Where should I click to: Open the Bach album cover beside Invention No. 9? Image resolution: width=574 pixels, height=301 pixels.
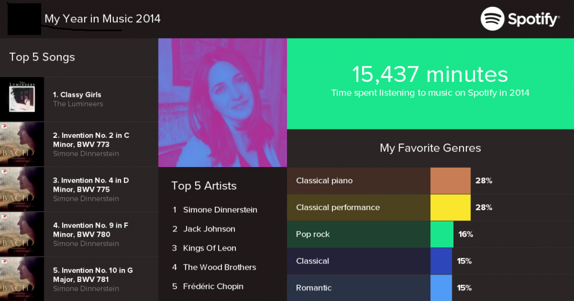[x=22, y=234]
